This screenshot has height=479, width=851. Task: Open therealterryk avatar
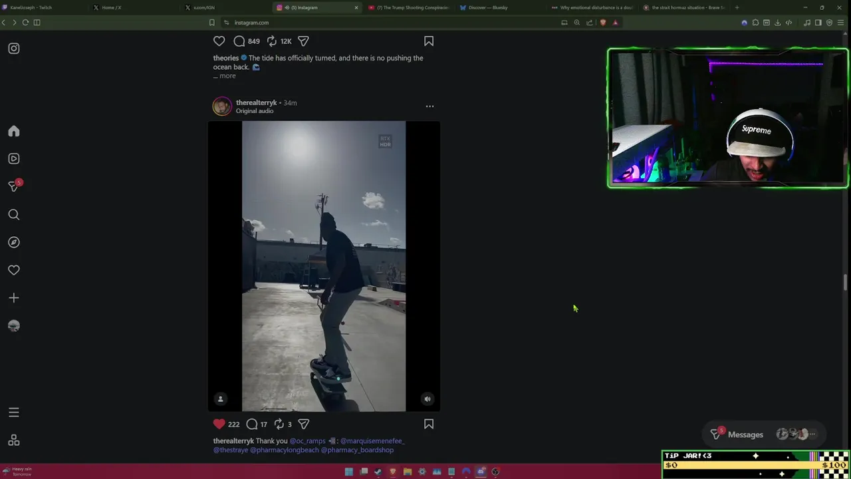(x=222, y=106)
